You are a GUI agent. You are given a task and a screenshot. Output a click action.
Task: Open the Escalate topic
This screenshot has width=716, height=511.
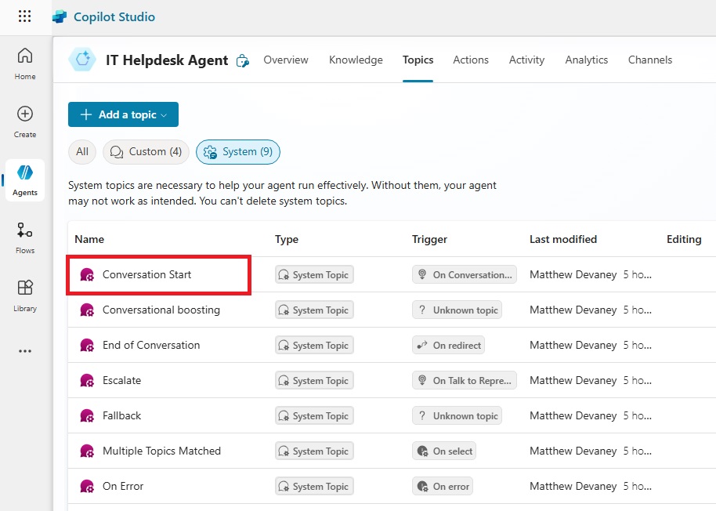[122, 380]
